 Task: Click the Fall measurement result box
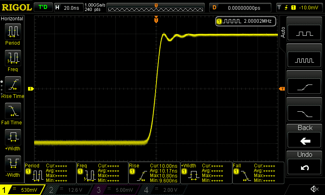[x=258, y=173]
